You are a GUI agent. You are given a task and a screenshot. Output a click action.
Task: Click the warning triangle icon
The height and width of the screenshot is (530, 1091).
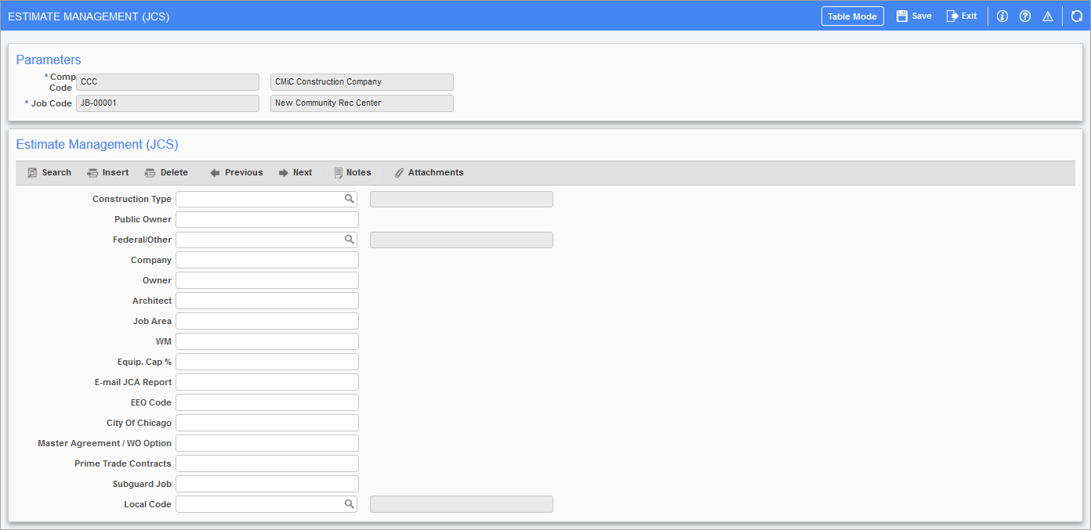(1048, 15)
